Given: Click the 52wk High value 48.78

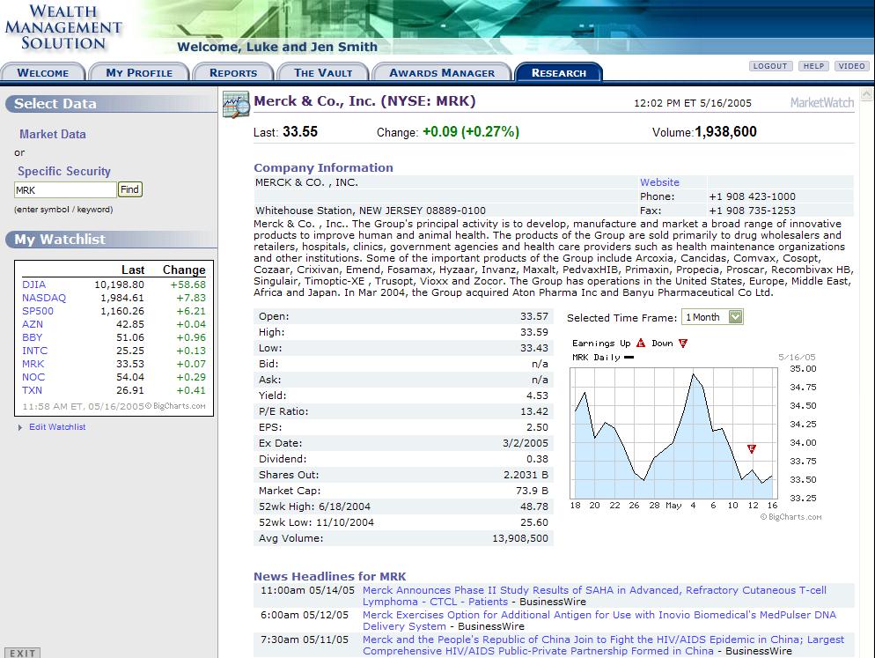Looking at the screenshot, I should 534,506.
